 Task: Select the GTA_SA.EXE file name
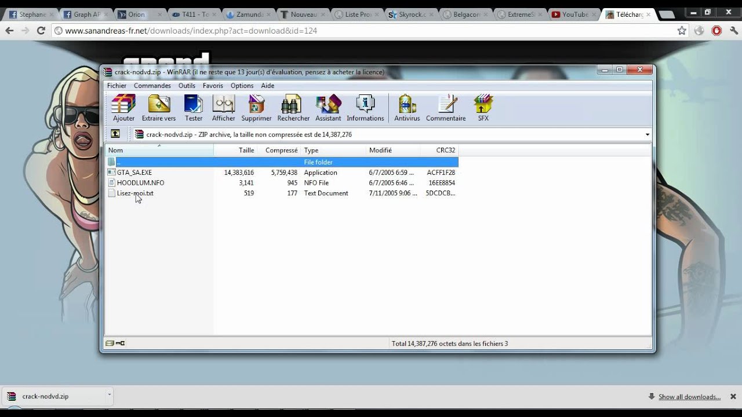pyautogui.click(x=134, y=173)
